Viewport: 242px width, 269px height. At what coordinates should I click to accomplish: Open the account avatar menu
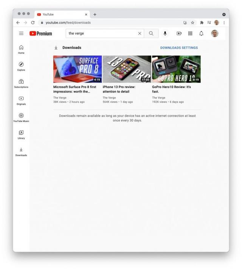[x=214, y=33]
